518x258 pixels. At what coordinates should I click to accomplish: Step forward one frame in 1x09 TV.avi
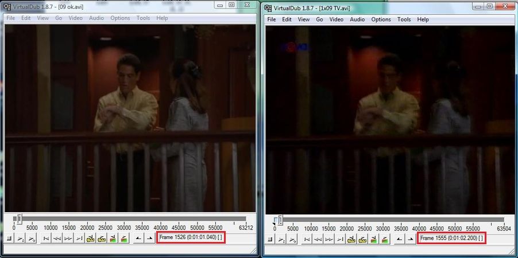(328, 239)
